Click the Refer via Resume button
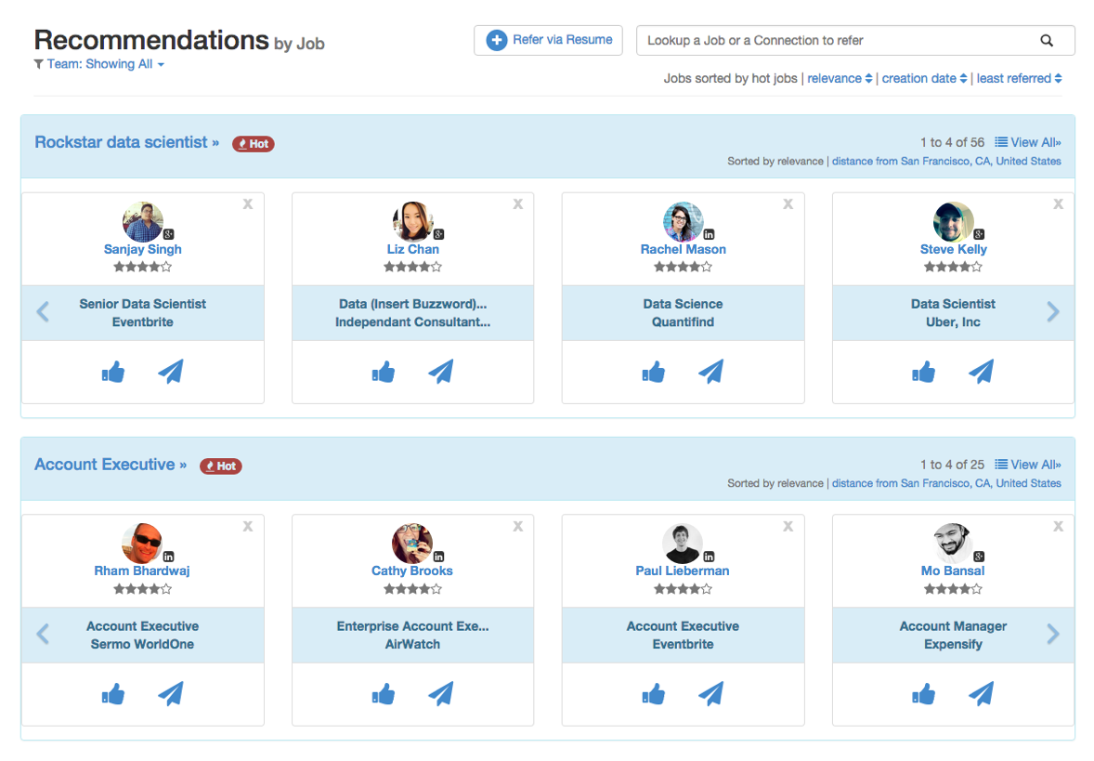 pos(548,40)
